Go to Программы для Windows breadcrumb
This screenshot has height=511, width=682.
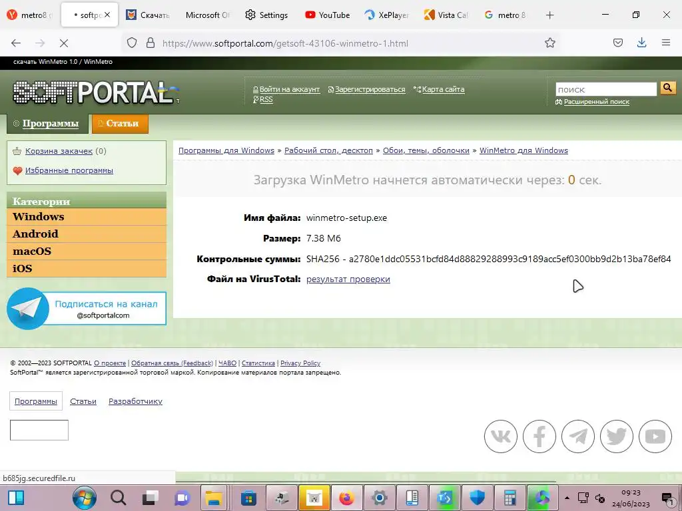[x=226, y=150]
